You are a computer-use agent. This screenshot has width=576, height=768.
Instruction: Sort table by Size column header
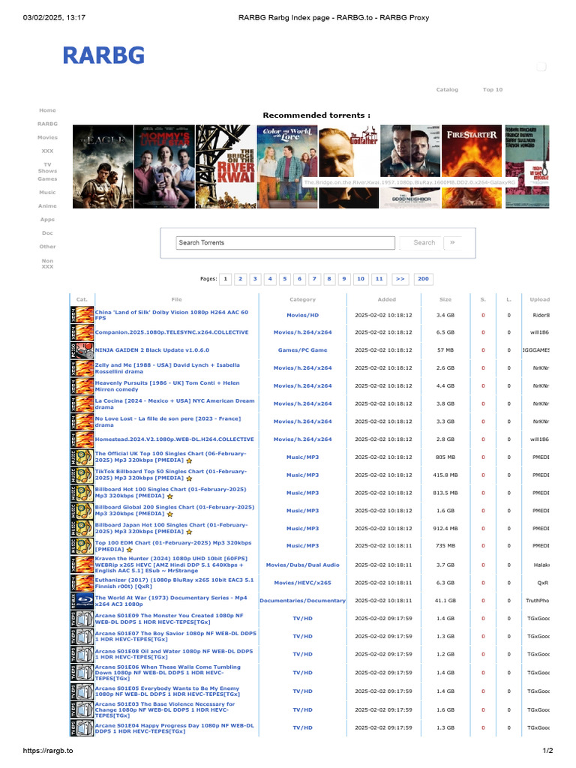445,300
